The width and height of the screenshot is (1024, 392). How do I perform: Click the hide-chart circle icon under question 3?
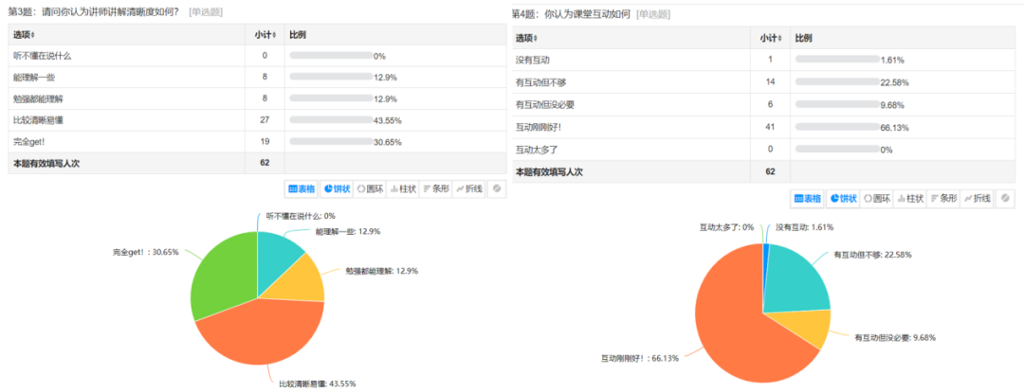click(x=497, y=189)
